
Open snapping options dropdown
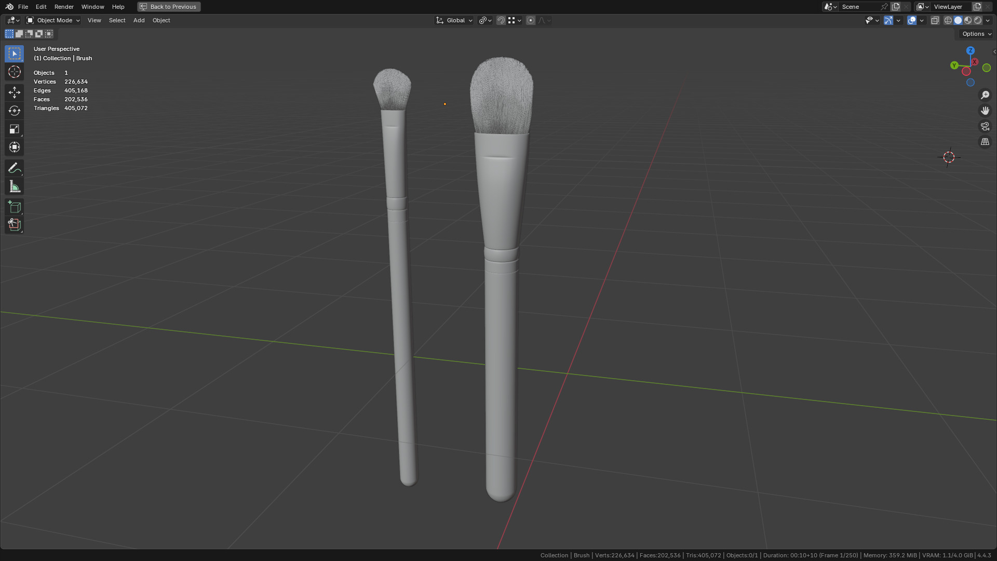coord(515,20)
